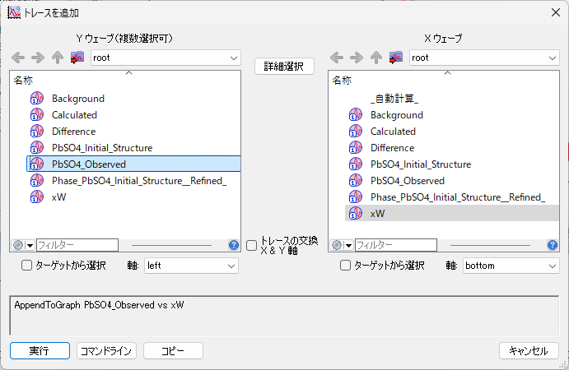Click the forward arrow in the X wave browser
Image resolution: width=569 pixels, height=370 pixels.
(x=357, y=58)
